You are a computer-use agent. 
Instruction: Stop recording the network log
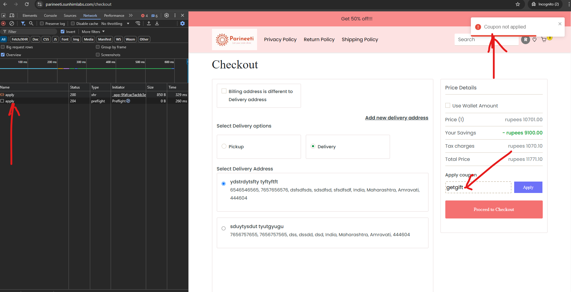pyautogui.click(x=3, y=23)
